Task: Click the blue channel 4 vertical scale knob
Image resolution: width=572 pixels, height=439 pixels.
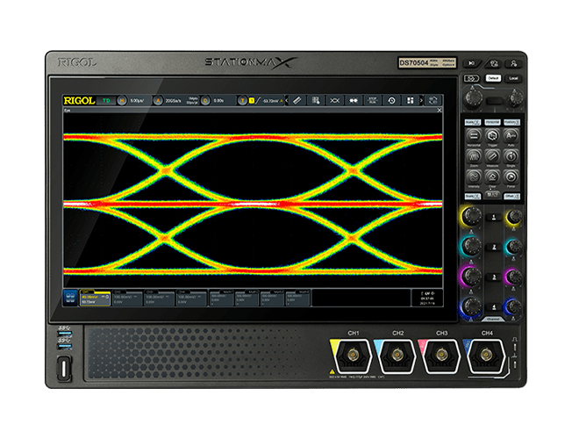Action: (x=471, y=306)
